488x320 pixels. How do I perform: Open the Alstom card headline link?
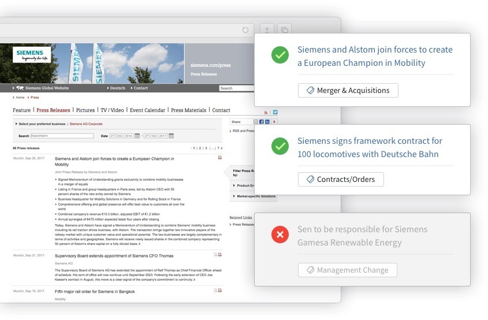pyautogui.click(x=375, y=56)
